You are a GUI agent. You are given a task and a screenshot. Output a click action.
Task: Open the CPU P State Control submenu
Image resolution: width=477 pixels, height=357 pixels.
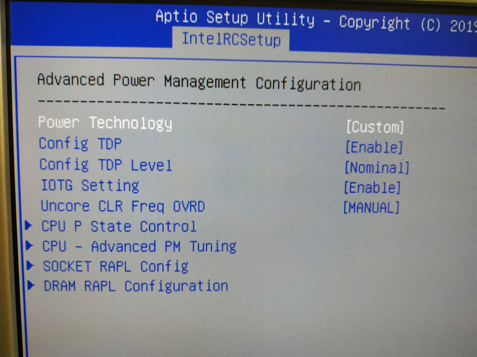click(x=119, y=226)
